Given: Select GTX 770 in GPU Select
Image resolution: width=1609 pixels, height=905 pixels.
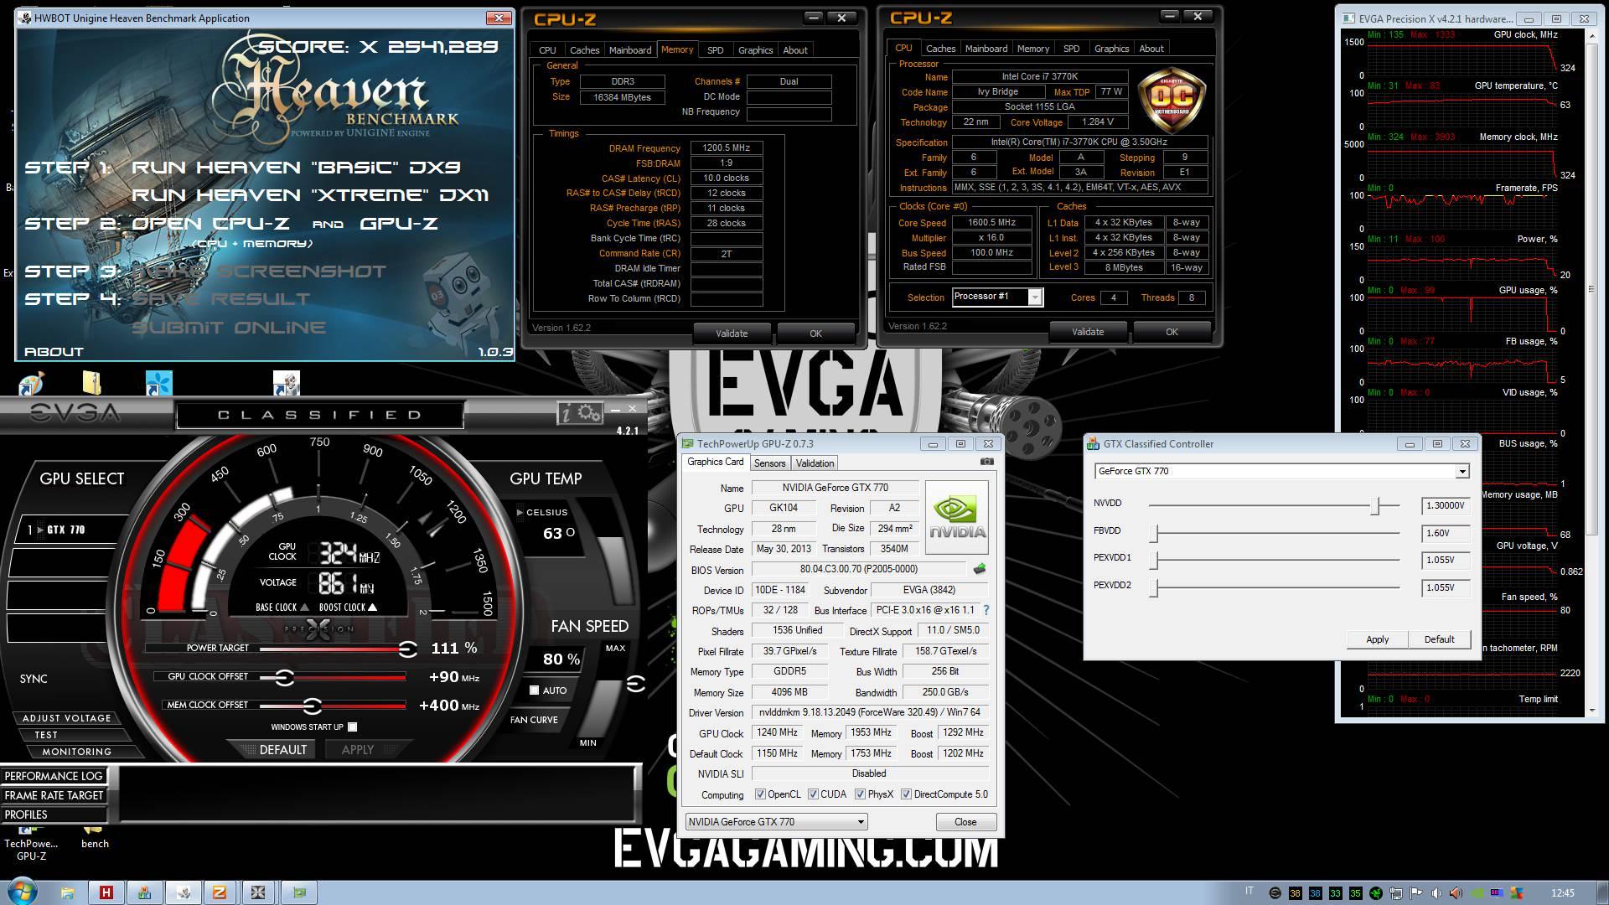Looking at the screenshot, I should (x=67, y=530).
